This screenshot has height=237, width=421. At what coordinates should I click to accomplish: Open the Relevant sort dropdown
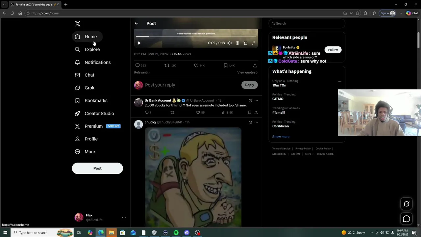(142, 72)
